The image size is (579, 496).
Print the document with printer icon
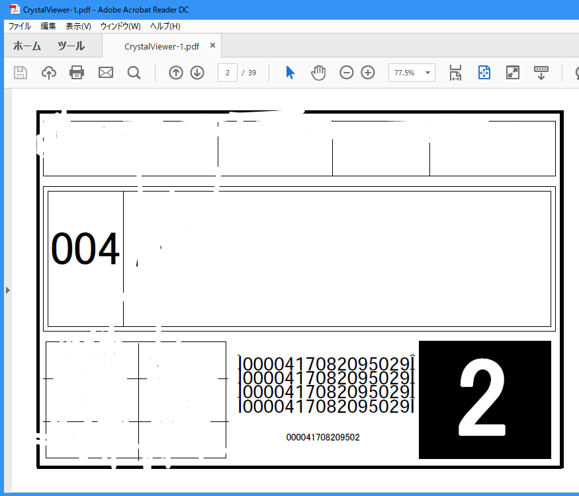pyautogui.click(x=77, y=73)
